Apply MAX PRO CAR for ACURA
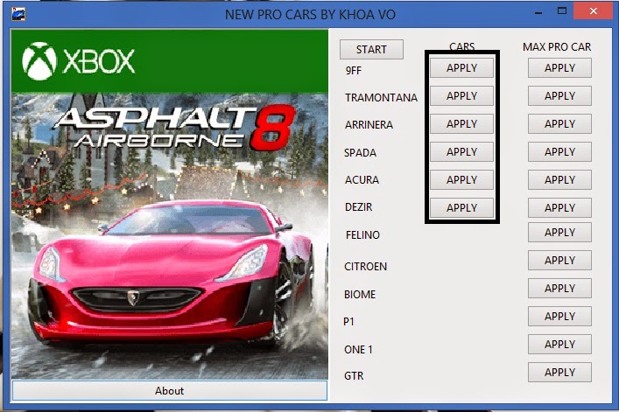 coord(559,180)
